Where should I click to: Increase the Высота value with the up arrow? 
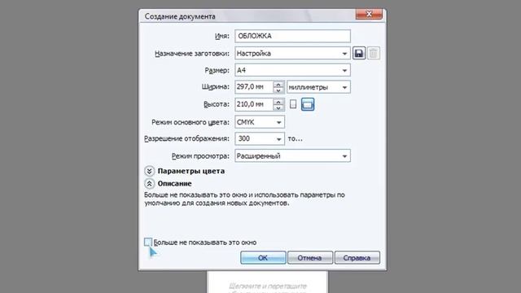click(278, 102)
